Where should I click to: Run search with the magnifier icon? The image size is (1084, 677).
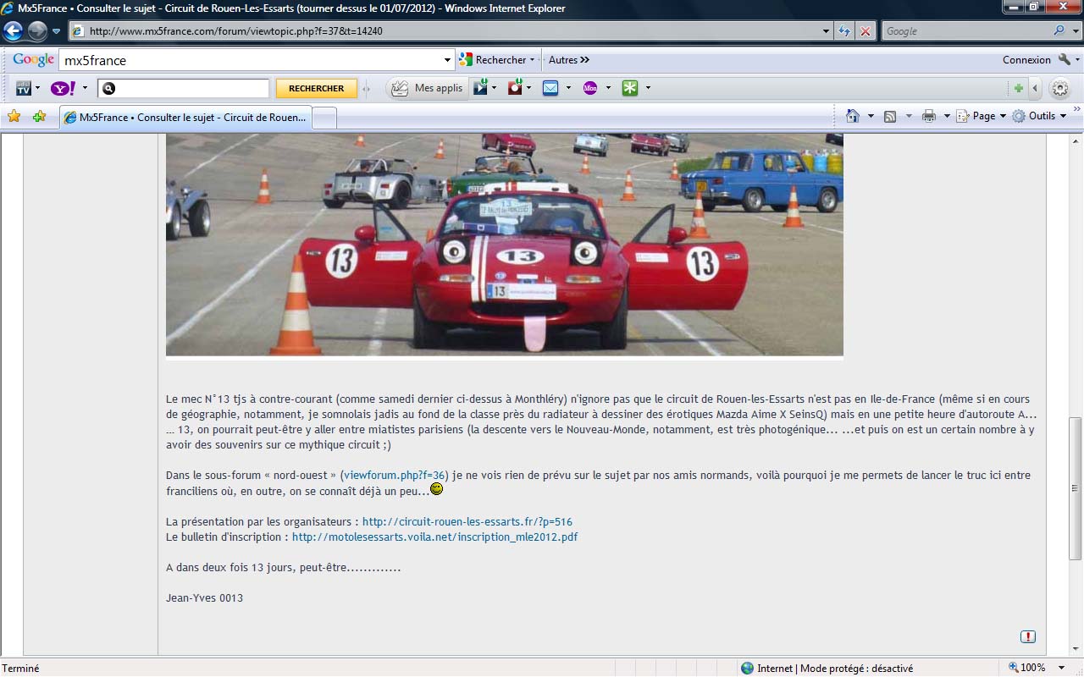click(x=1059, y=31)
